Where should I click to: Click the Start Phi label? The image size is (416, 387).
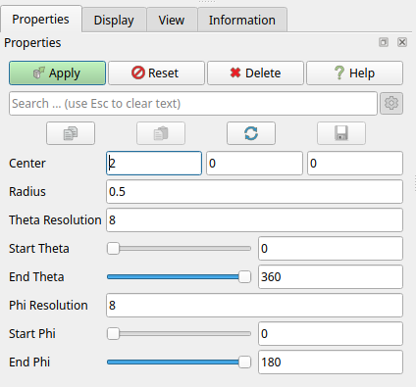(x=32, y=334)
